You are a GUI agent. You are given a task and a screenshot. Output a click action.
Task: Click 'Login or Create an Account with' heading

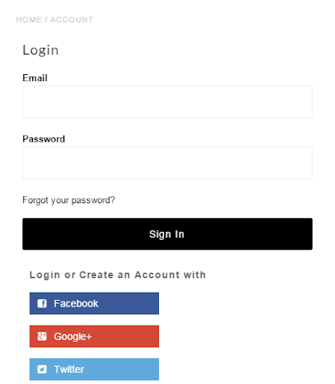click(118, 275)
